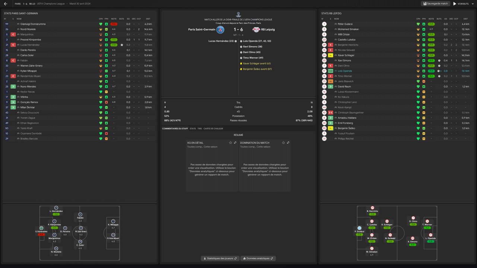
Task: Click the Champions League trophy icon
Action: [x=238, y=15]
